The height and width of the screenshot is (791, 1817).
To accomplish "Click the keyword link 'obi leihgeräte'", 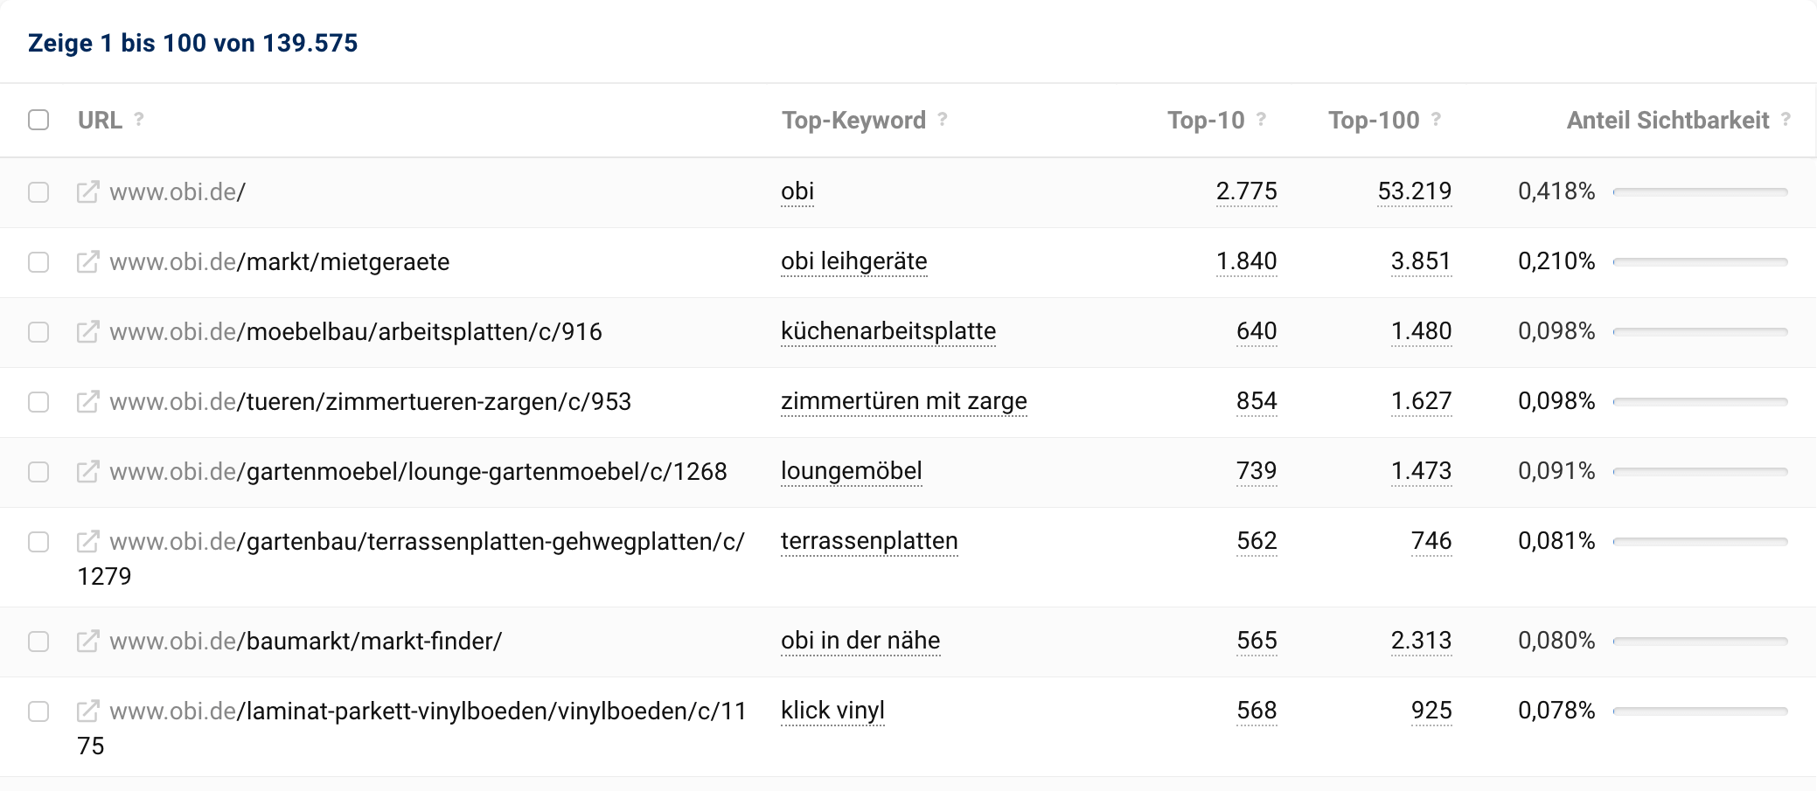I will [853, 261].
